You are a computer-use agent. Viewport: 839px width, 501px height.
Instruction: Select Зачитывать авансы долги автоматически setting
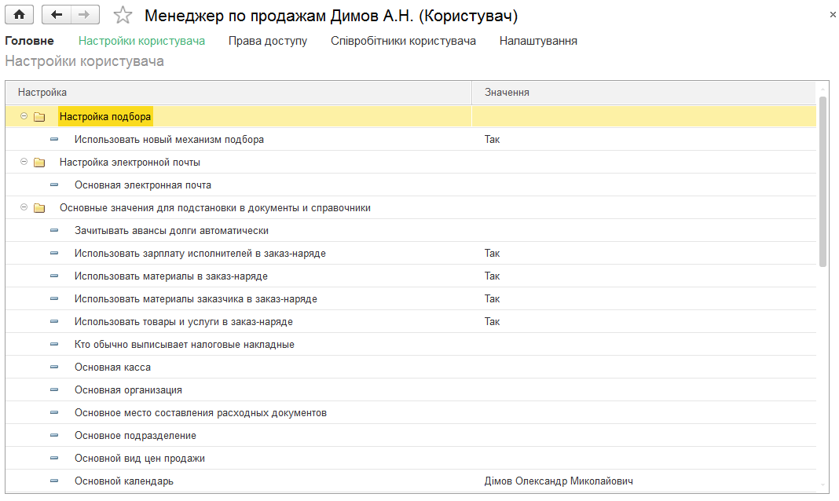(411, 230)
